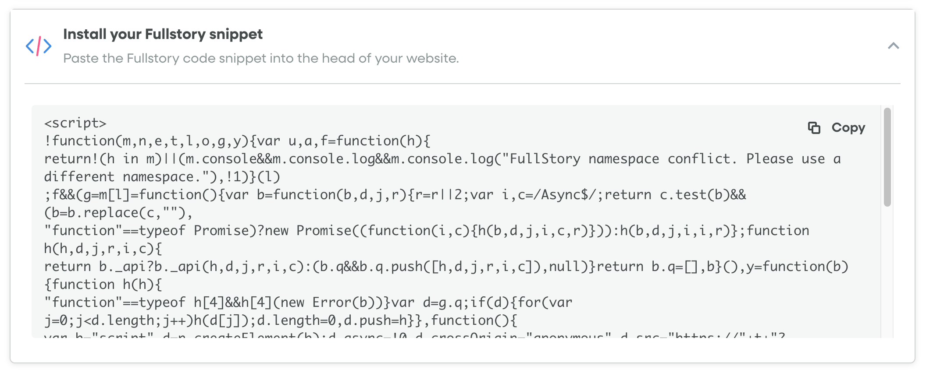The width and height of the screenshot is (926, 373).
Task: Click the line containing "/Async$/"
Action: coord(395,195)
